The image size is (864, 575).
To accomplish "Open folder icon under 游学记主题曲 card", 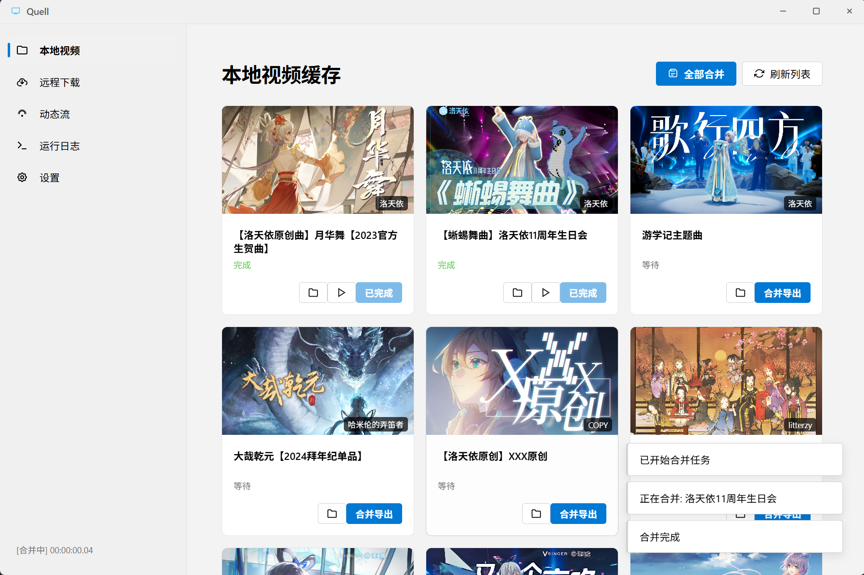I will click(740, 292).
